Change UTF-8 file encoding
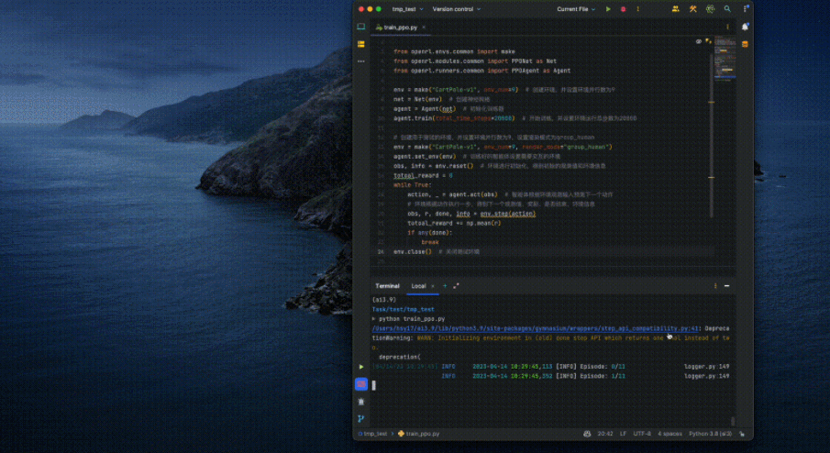The image size is (830, 453). (x=642, y=434)
